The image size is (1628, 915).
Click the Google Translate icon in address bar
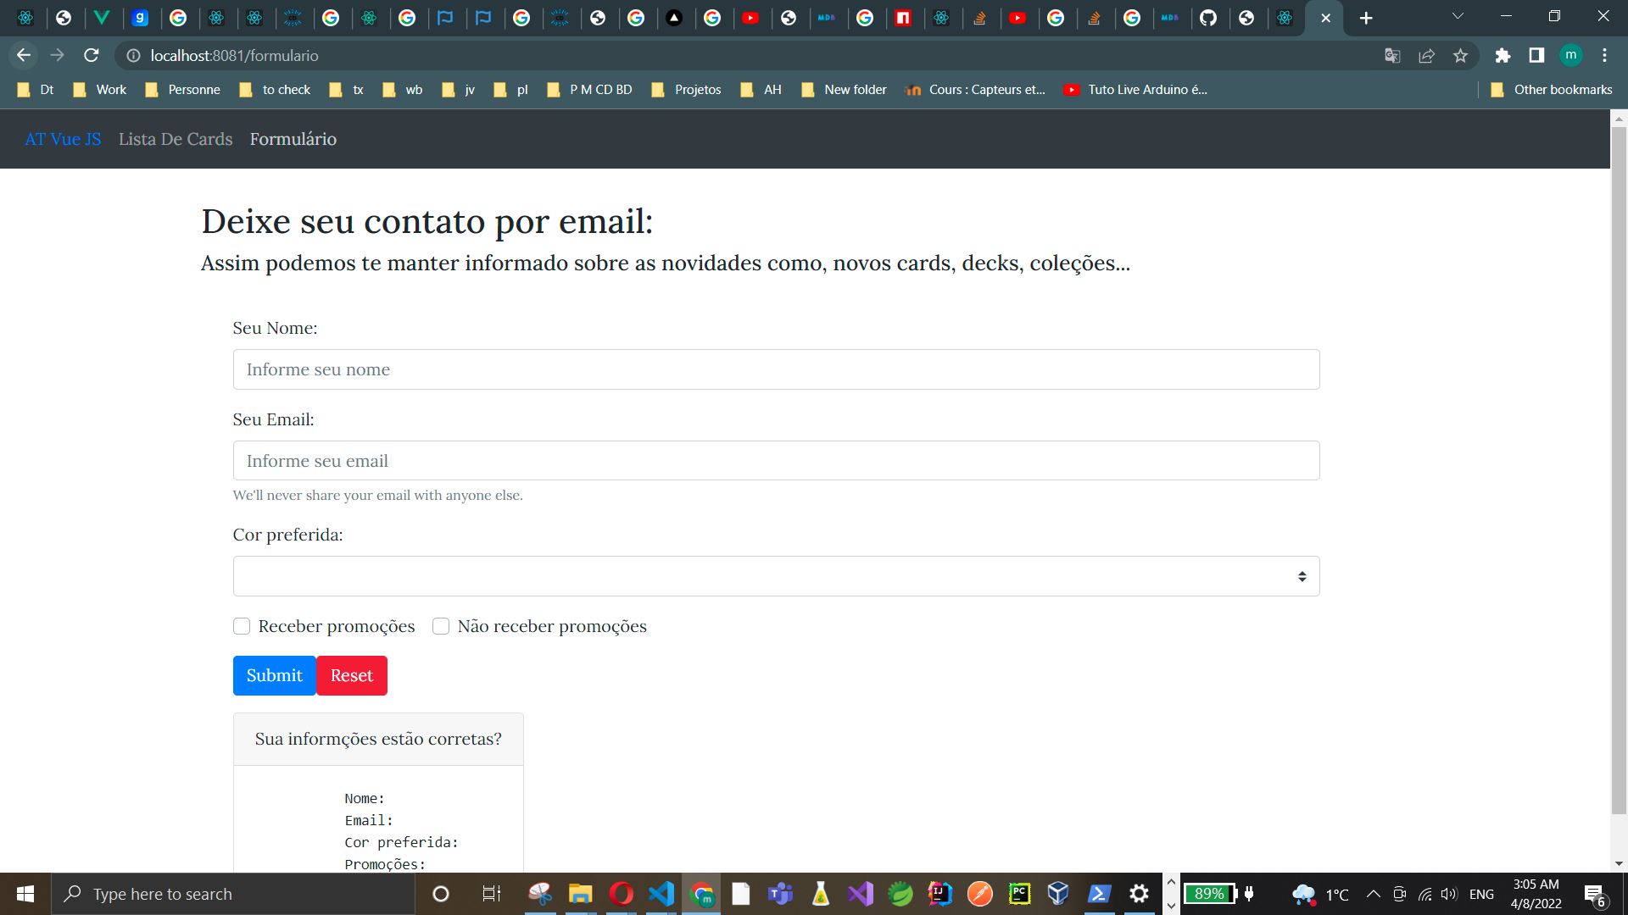point(1391,55)
